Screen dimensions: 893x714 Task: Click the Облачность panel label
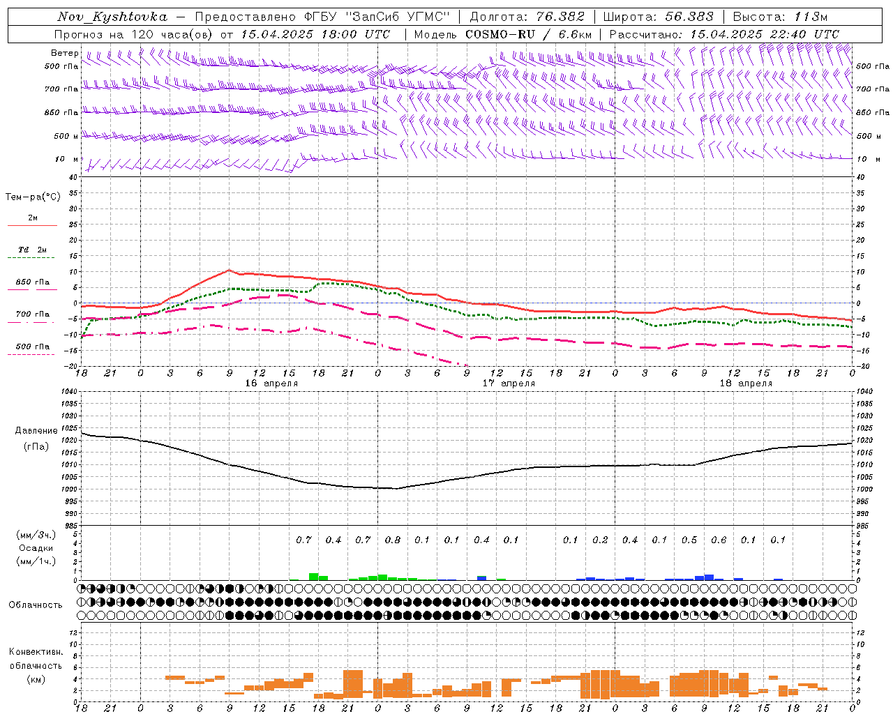coord(36,605)
